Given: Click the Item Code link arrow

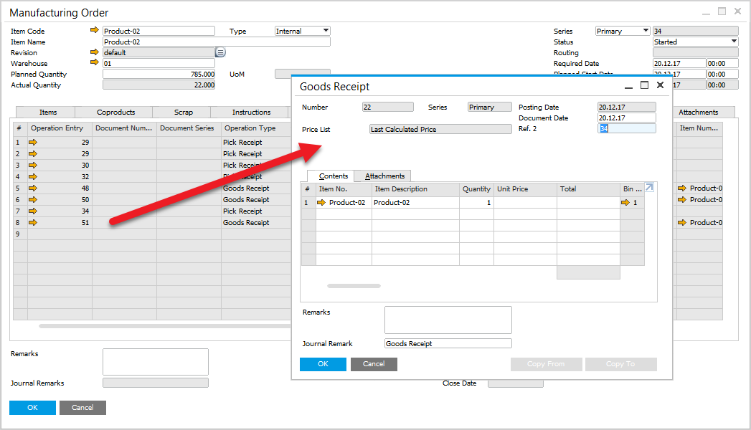Looking at the screenshot, I should pyautogui.click(x=94, y=31).
